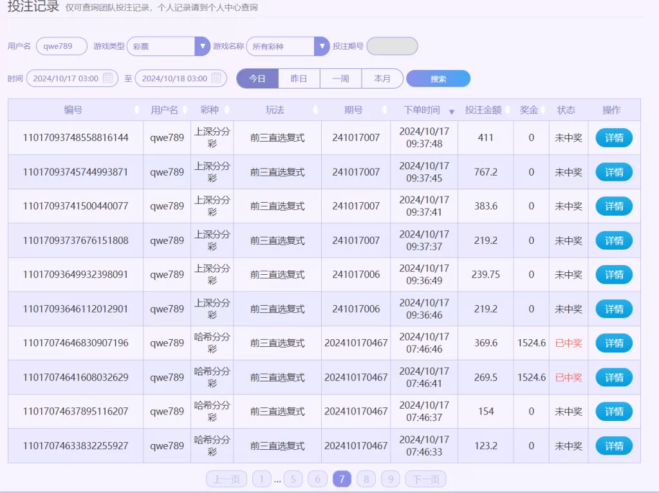Click bet number 11017093737676151808
This screenshot has width=659, height=493.
(76, 241)
